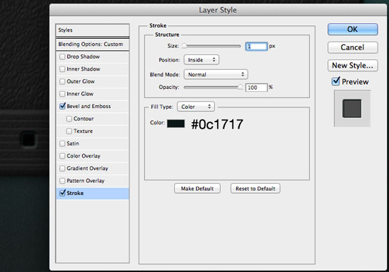Toggle the Preview checkbox
The height and width of the screenshot is (272, 389).
point(335,81)
